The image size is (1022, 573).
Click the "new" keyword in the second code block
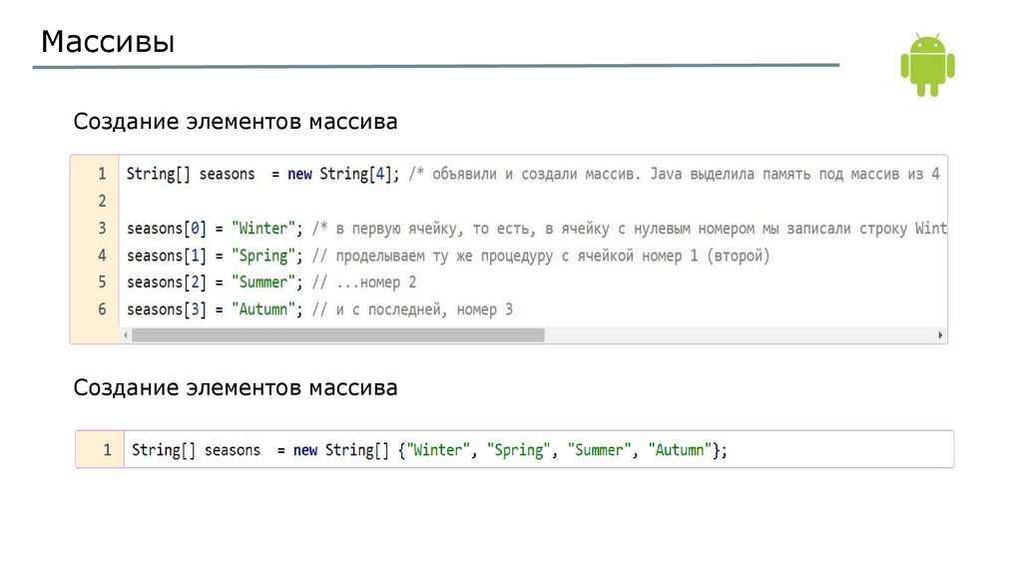pyautogui.click(x=305, y=450)
